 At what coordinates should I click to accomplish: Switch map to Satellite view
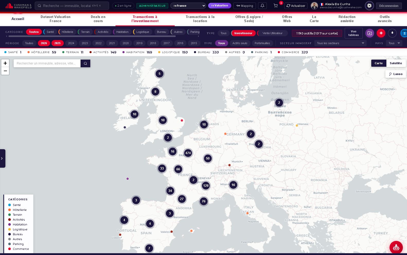396,63
